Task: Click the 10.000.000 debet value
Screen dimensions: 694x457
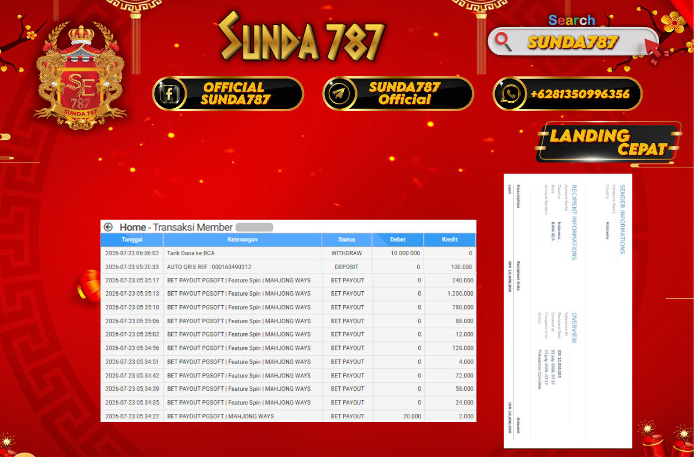Action: [405, 253]
